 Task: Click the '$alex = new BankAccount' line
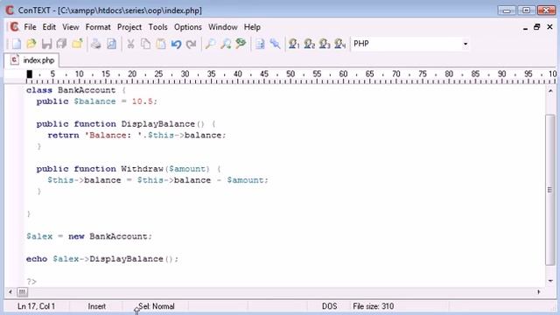point(89,236)
